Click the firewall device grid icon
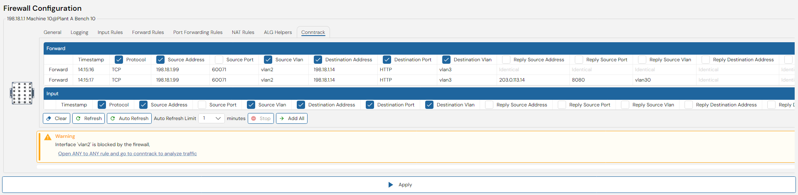This screenshot has width=798, height=195. (x=22, y=93)
